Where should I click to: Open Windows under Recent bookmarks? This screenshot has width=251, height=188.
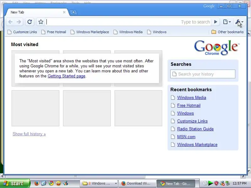[185, 113]
